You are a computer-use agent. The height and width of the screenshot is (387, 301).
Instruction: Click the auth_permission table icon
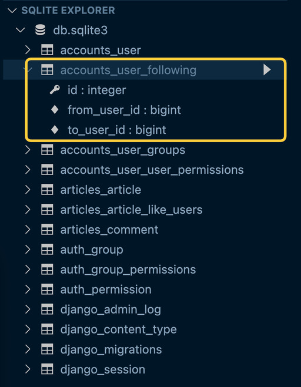tap(47, 290)
